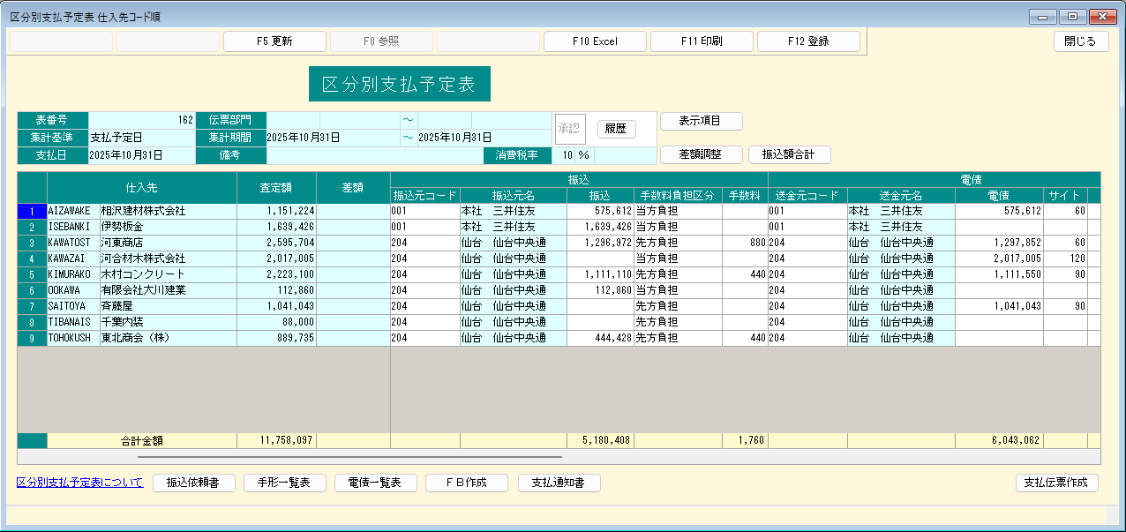
Task: Click the 電債 amount cell 2,017,005
Action: 999,259
